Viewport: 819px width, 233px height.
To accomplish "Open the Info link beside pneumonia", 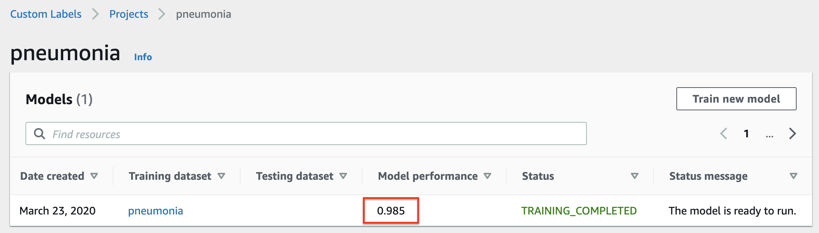I will point(143,57).
